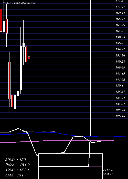Click the 159.33 price axis label
Screen dimensions: 128x179
pyautogui.click(x=120, y=37)
